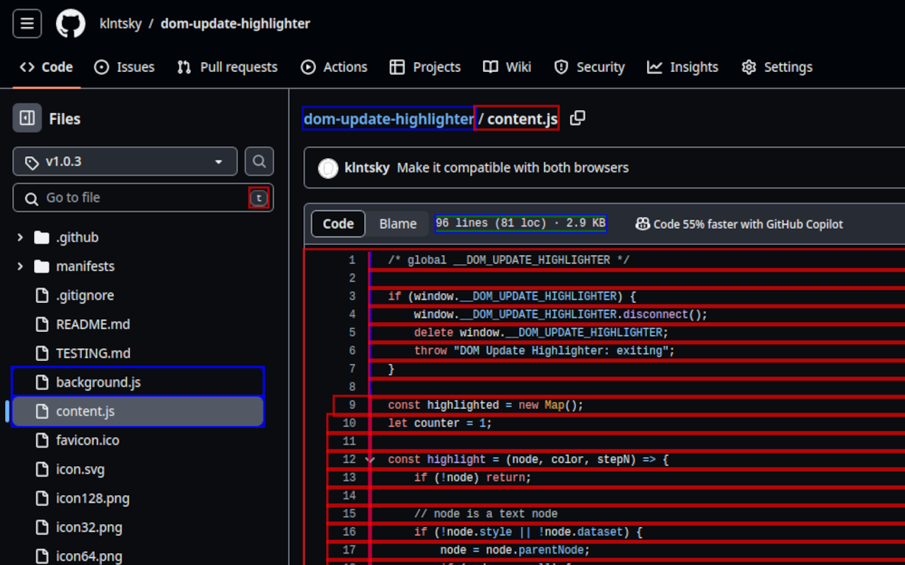
Task: Expand the .github folder
Action: 20,237
